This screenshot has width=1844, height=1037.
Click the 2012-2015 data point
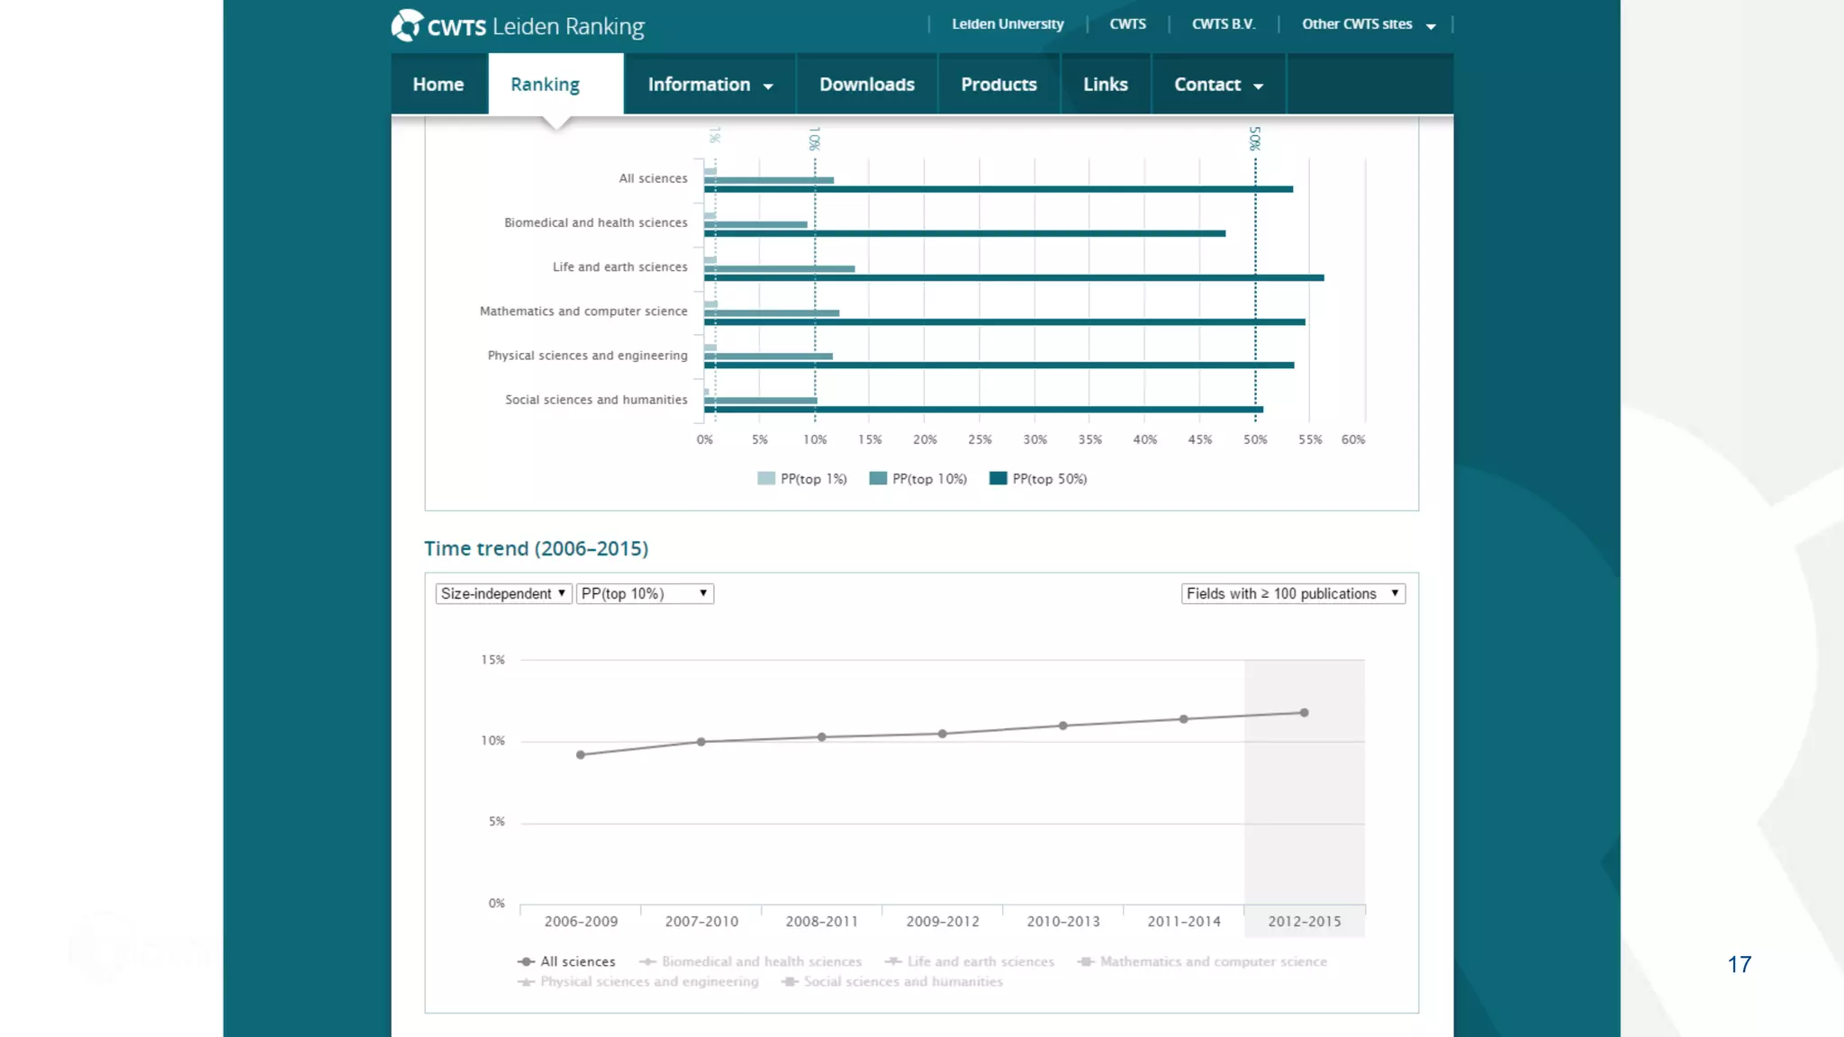[1304, 713]
